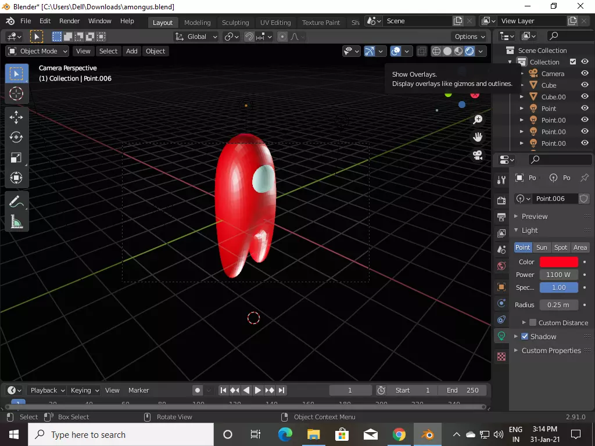This screenshot has height=446, width=595.
Task: Open the Texture properties tab
Action: pyautogui.click(x=501, y=357)
